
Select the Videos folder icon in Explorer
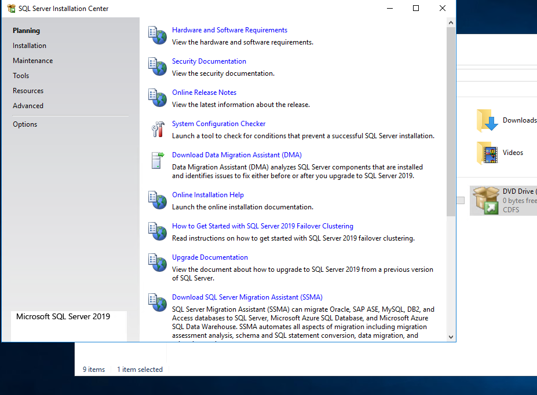(487, 153)
